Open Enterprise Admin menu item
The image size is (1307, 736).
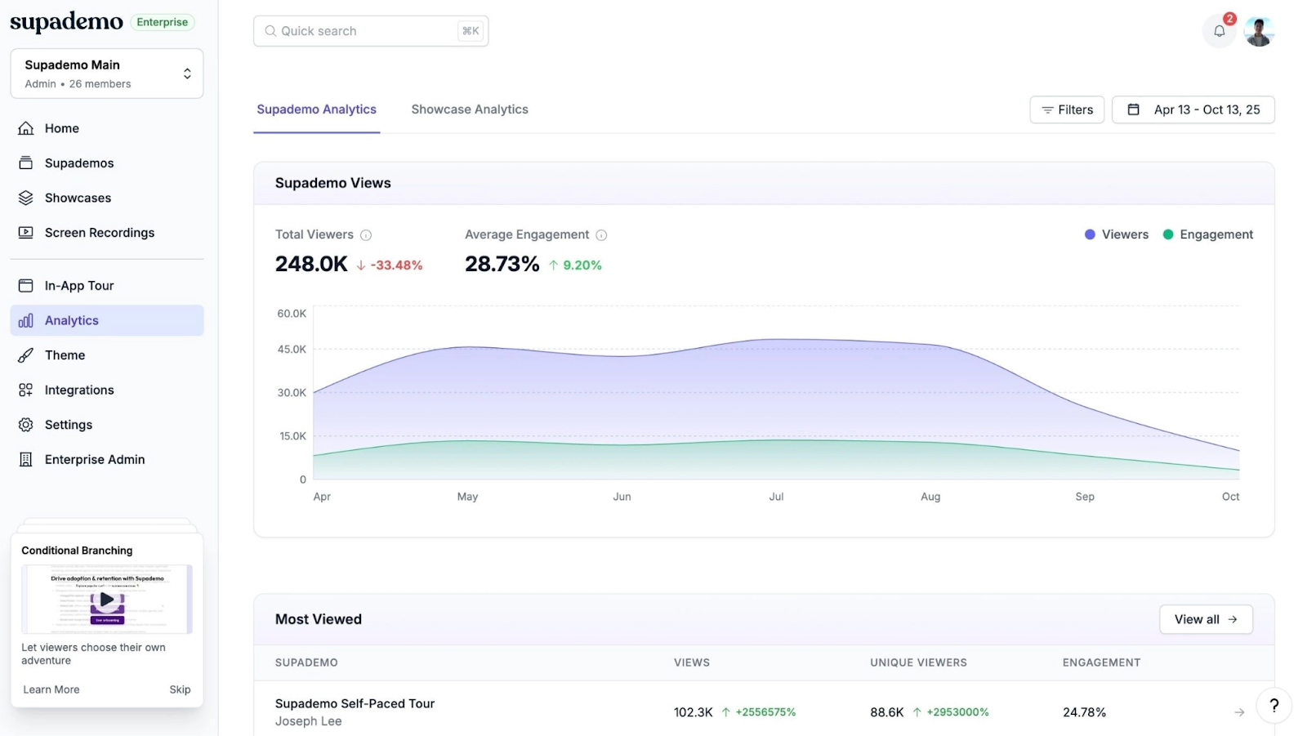[107, 460]
